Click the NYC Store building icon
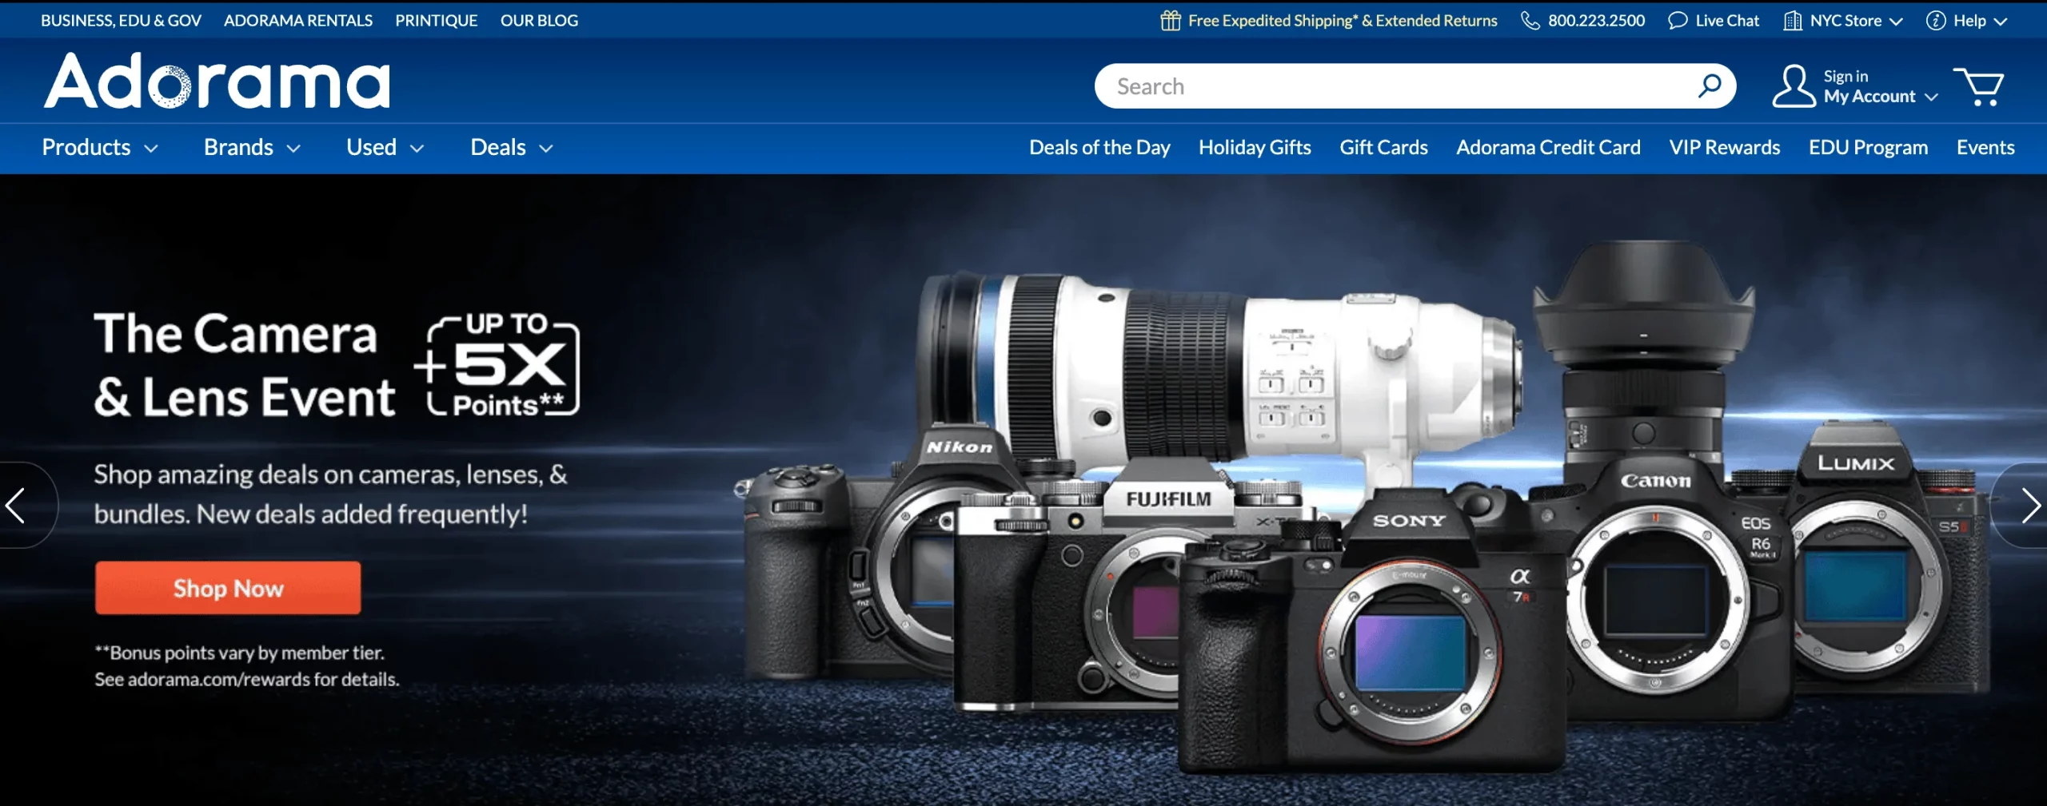Viewport: 2047px width, 806px height. coord(1793,20)
